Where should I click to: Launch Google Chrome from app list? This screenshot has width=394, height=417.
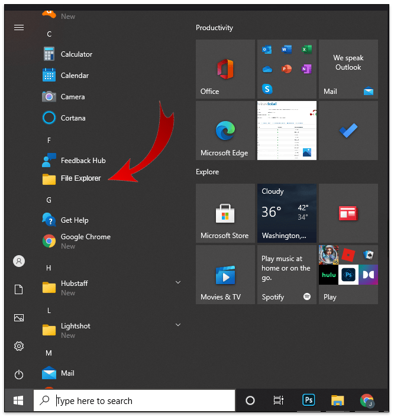(112, 241)
